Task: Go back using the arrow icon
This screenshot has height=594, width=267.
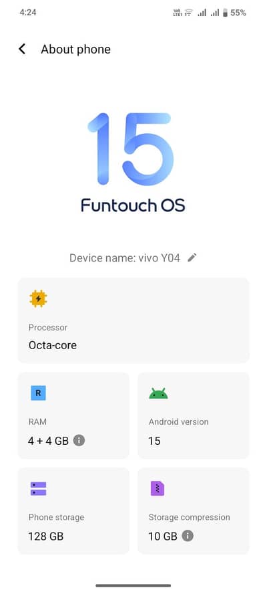Action: click(x=22, y=49)
